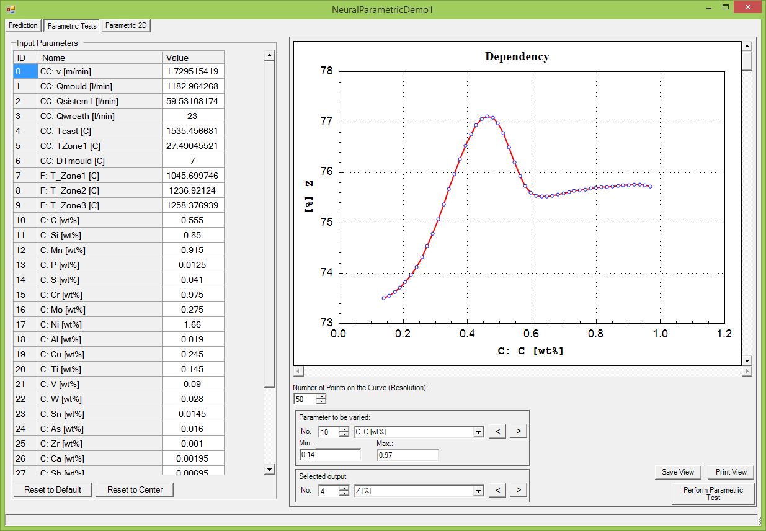Open the Parameter to be varied dropdown
Viewport: 766px width, 531px height.
(x=478, y=431)
